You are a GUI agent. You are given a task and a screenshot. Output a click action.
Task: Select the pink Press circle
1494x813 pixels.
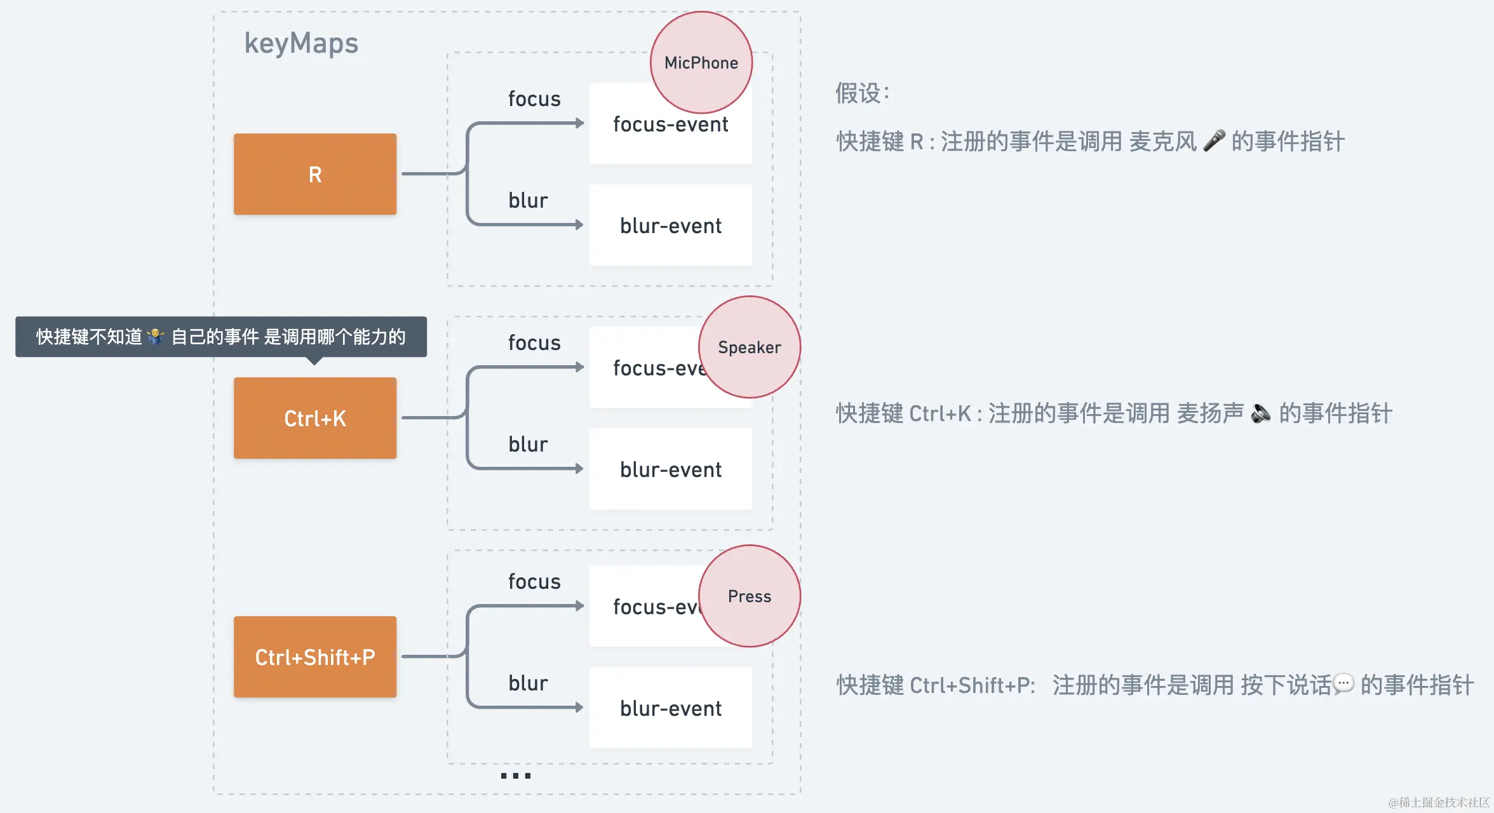750,596
